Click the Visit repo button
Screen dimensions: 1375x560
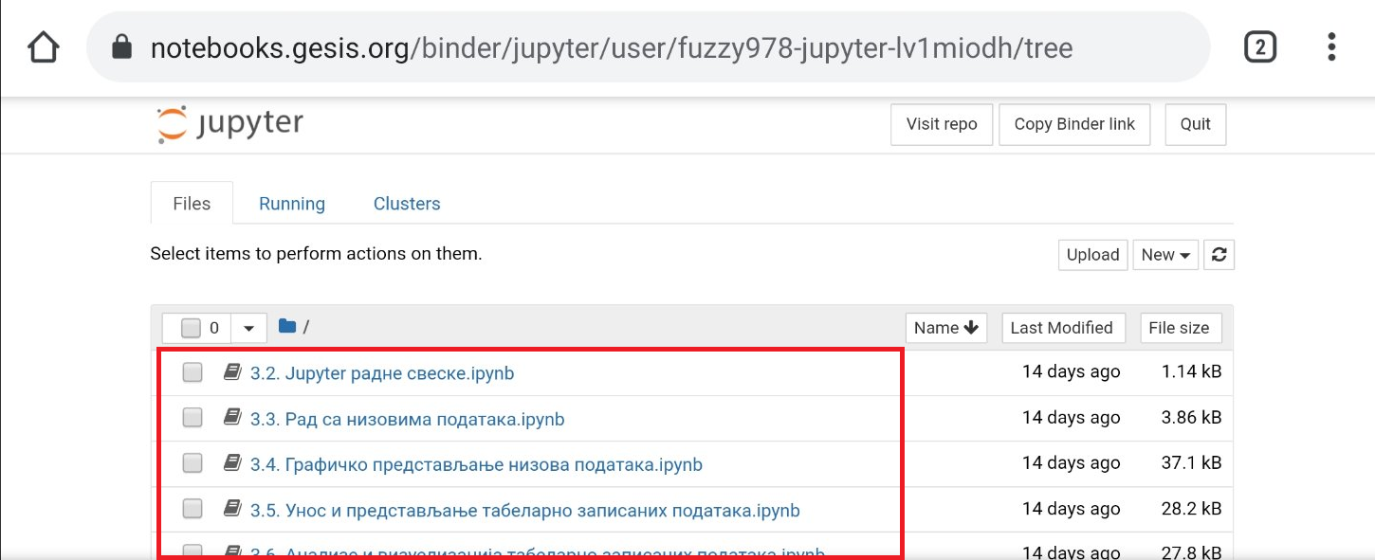(x=941, y=124)
